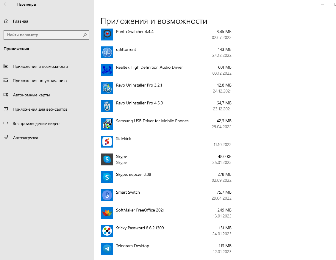Click the home icon next to Главная
Screen dimensions: 336x260
tap(6, 21)
